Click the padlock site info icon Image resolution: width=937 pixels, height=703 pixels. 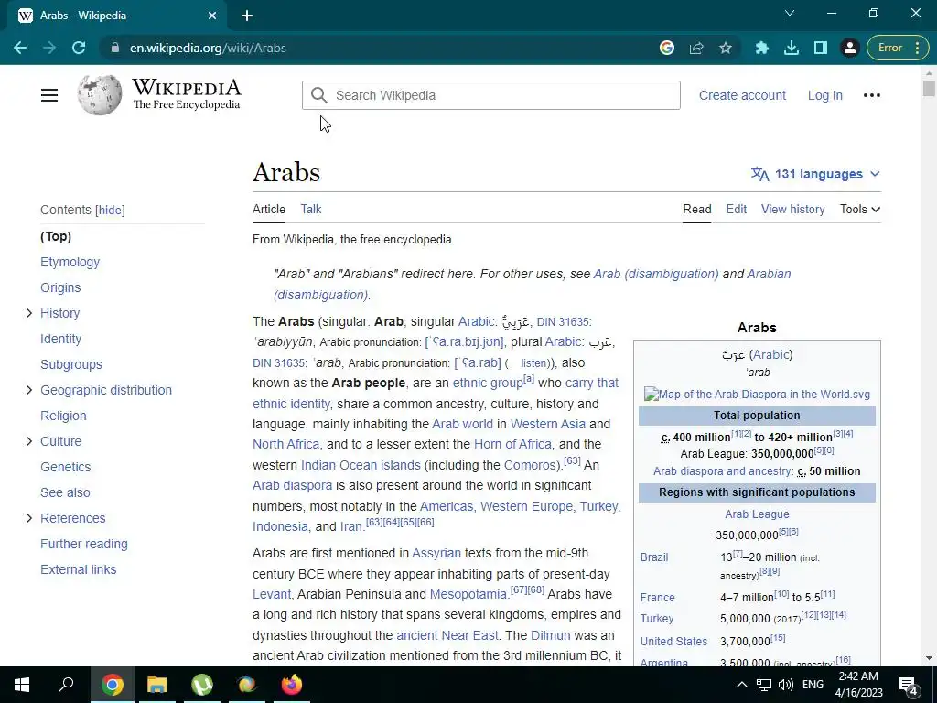point(115,48)
